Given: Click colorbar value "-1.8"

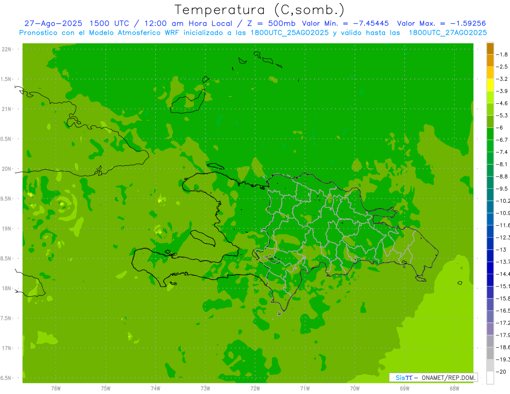Looking at the screenshot, I should click(x=502, y=54).
